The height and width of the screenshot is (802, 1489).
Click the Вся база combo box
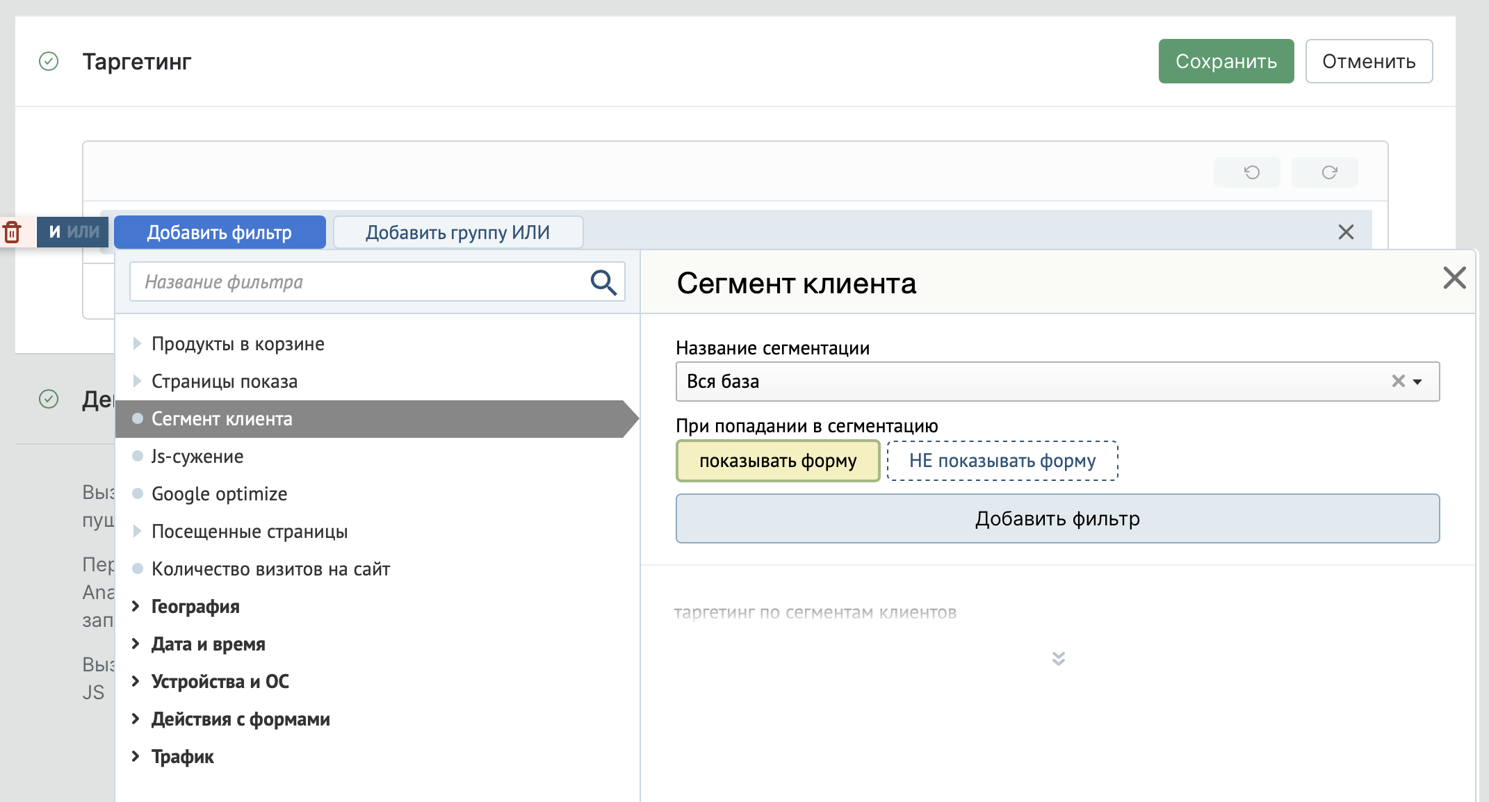point(1057,382)
